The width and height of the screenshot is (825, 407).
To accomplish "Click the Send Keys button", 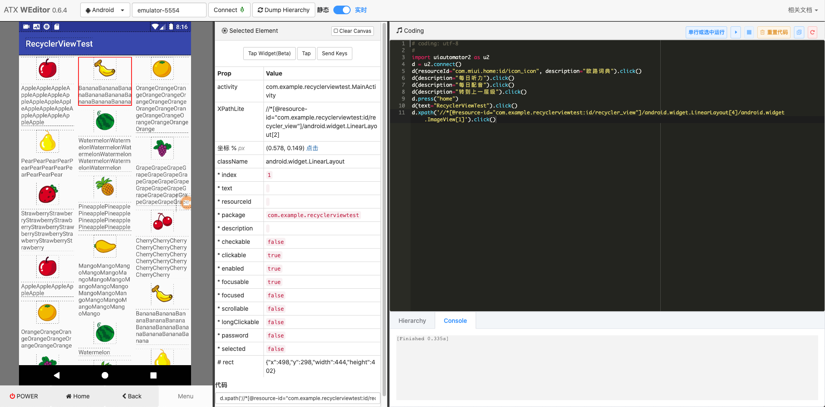I will point(335,54).
